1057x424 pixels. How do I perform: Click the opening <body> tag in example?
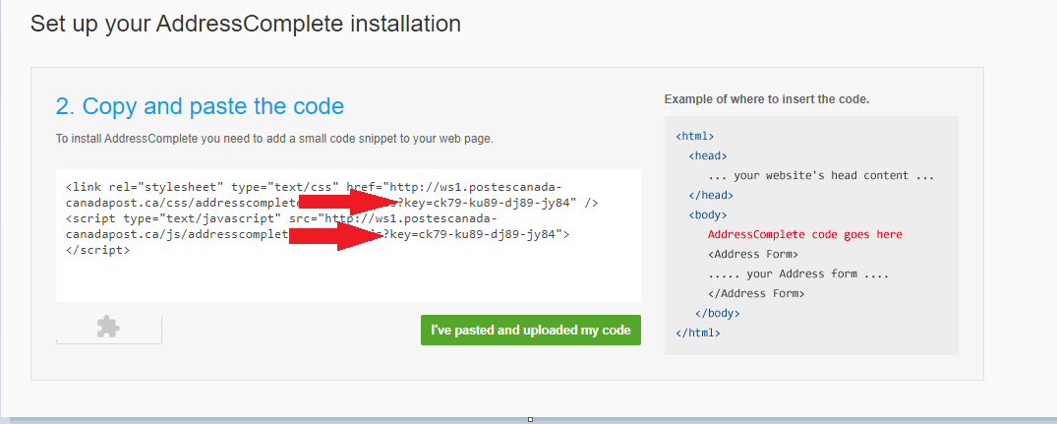[708, 215]
